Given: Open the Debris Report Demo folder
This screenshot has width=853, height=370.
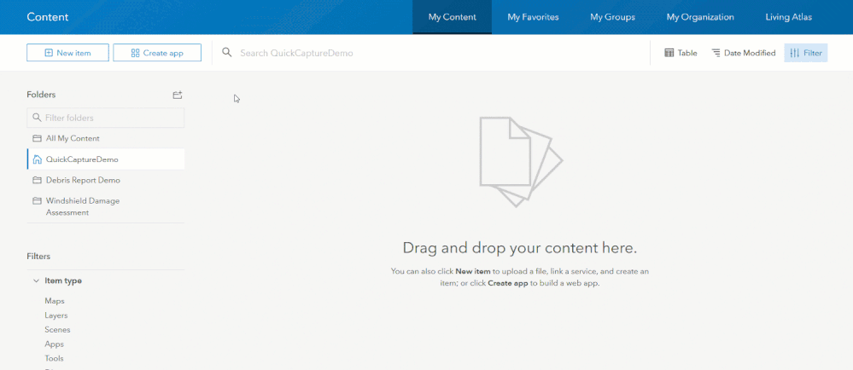Looking at the screenshot, I should [106, 180].
